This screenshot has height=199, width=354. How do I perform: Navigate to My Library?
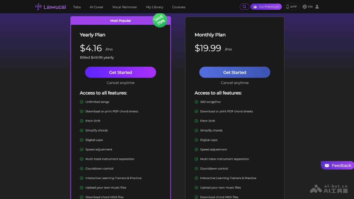[155, 7]
